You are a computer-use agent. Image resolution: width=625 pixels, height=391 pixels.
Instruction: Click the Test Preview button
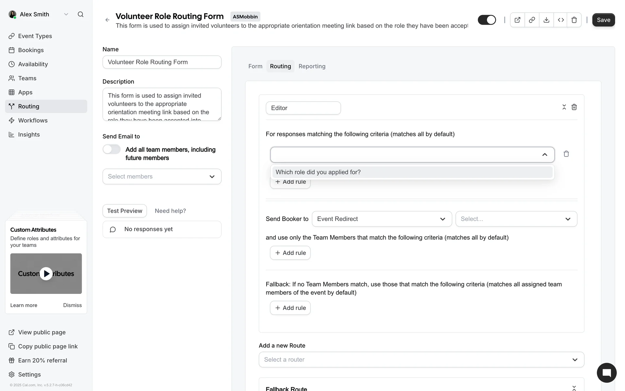125,211
